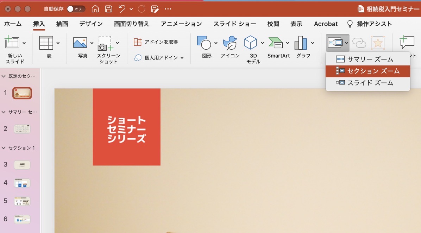Expand the スクリーンショット dropdown arrow
The height and width of the screenshot is (233, 421).
point(117,43)
